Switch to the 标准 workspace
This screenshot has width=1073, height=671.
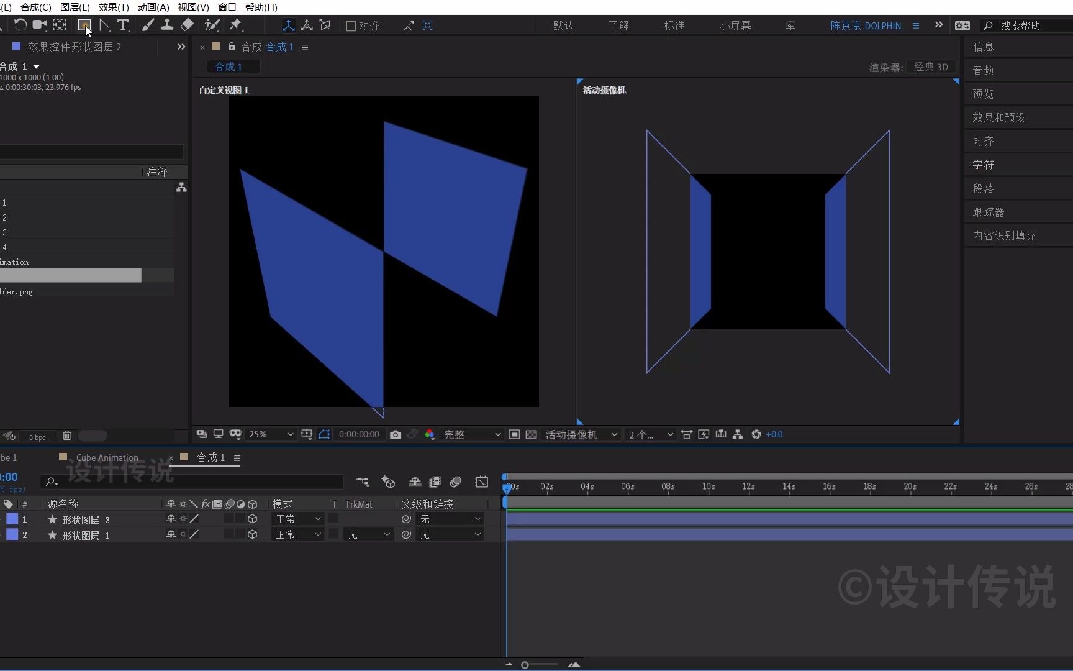pos(674,25)
